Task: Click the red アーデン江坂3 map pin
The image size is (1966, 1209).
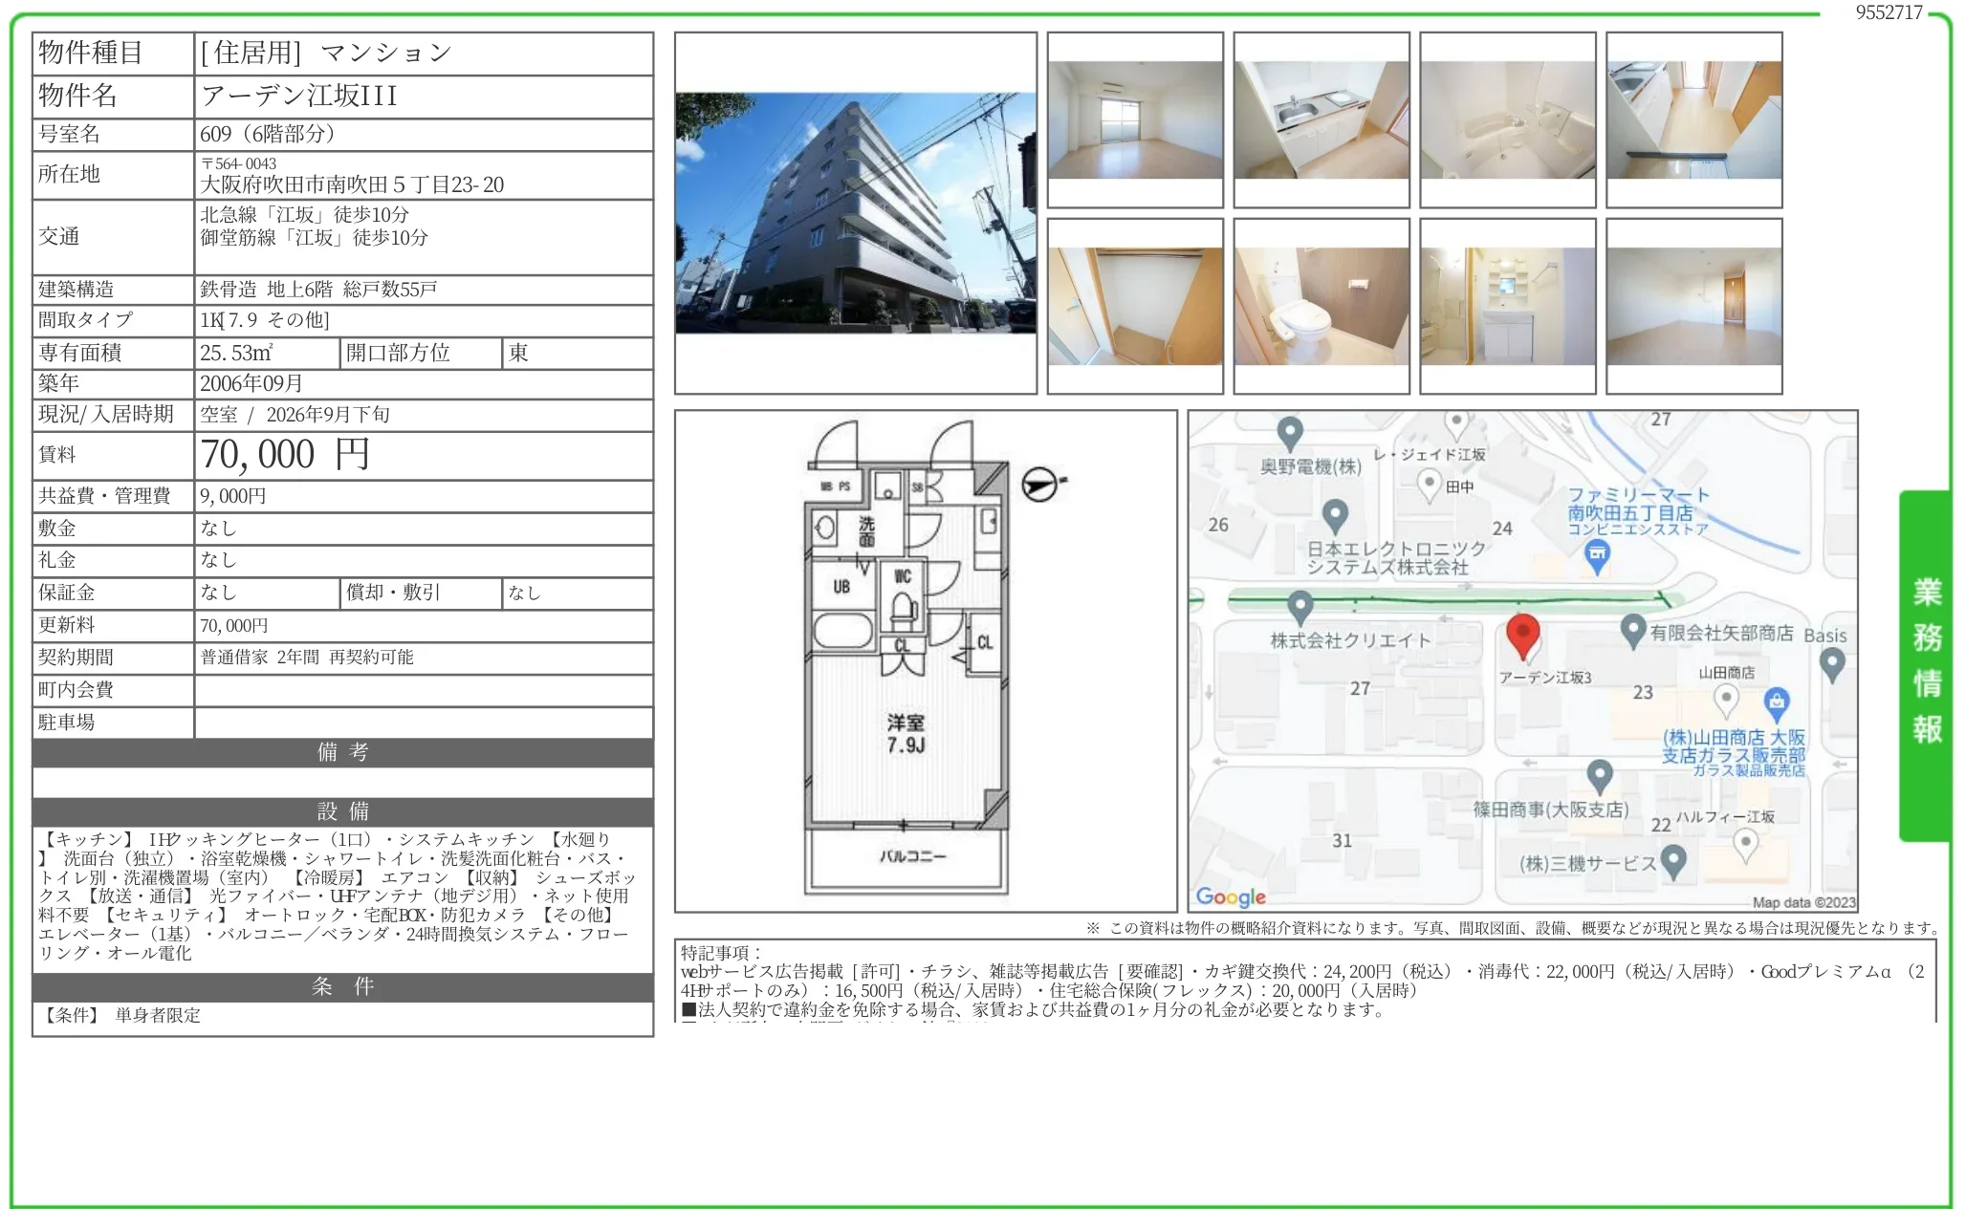Action: (x=1521, y=637)
